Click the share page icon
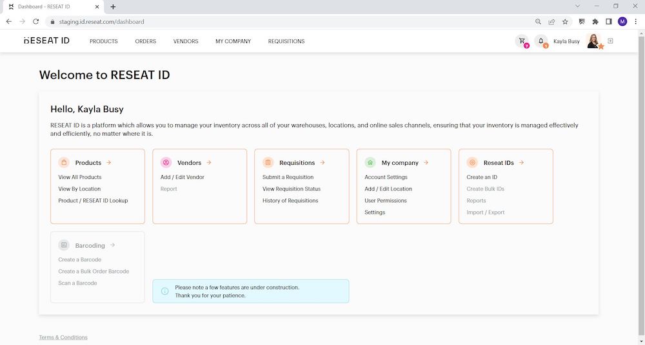Image resolution: width=645 pixels, height=345 pixels. coord(551,22)
